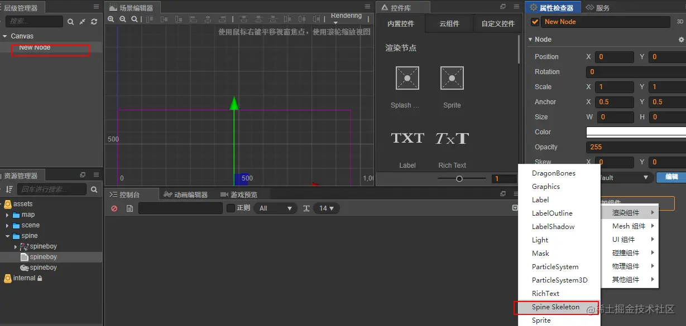Distribute nodes by vertical centers
The width and height of the screenshot is (686, 326).
point(258,19)
